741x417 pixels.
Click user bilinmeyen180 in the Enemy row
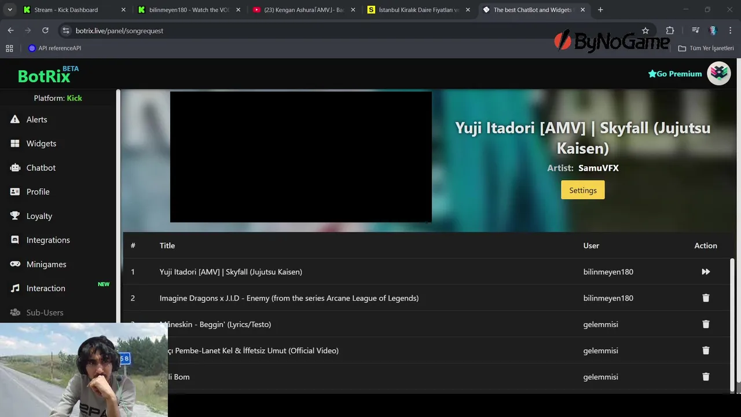[x=608, y=298]
